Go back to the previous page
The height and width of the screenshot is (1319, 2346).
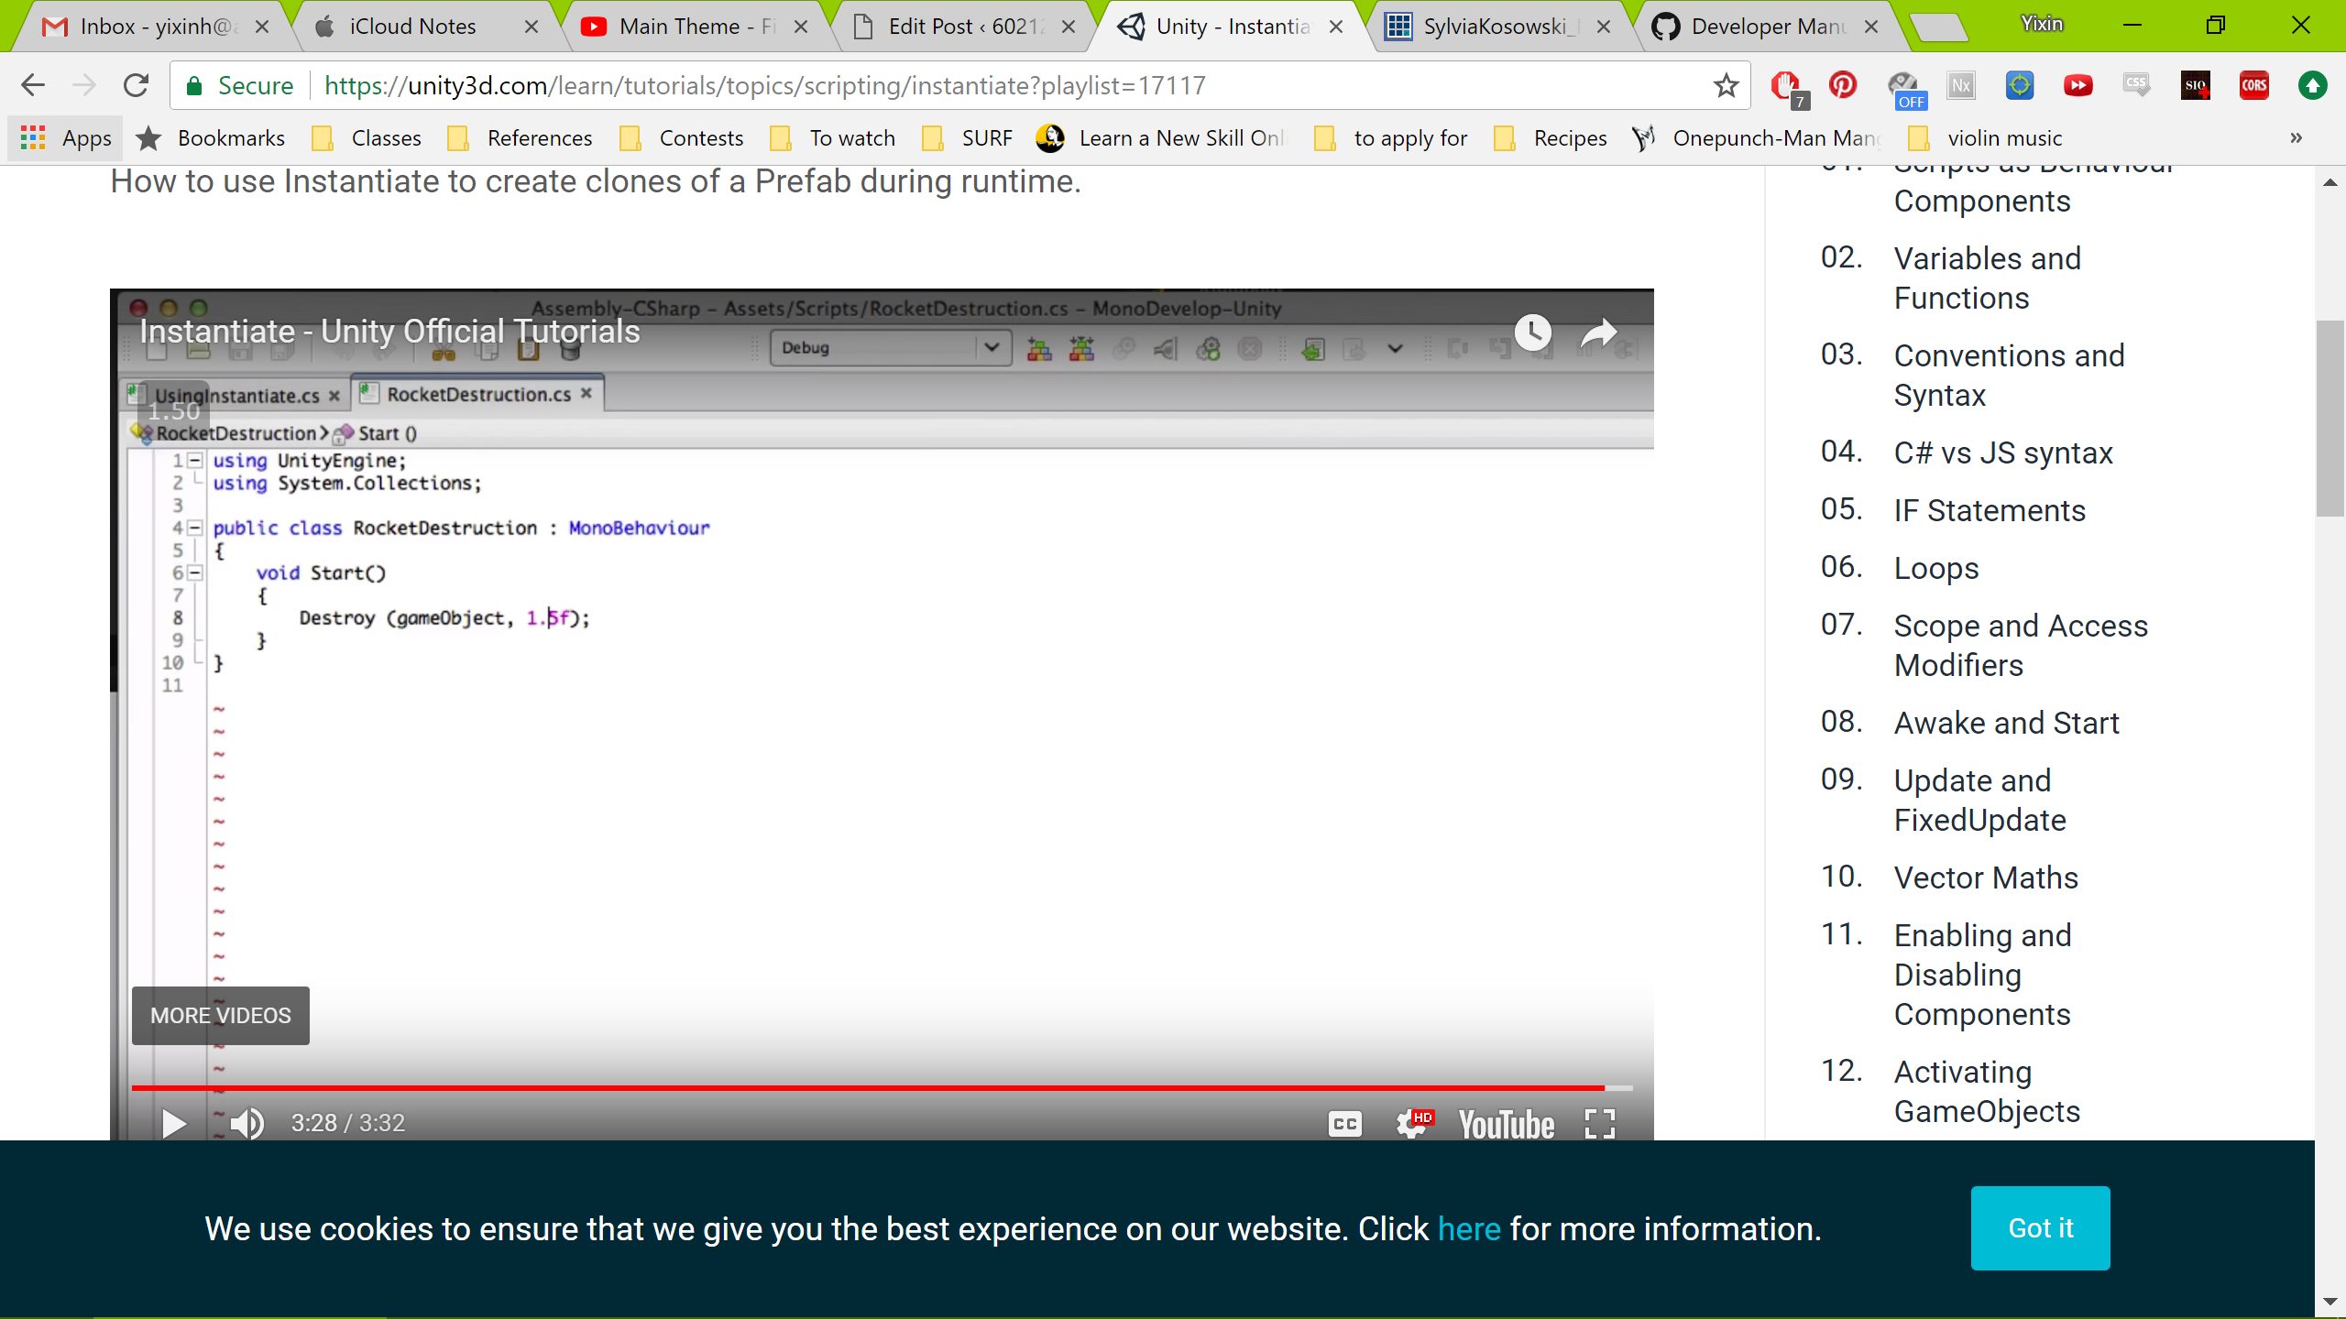pos(33,85)
